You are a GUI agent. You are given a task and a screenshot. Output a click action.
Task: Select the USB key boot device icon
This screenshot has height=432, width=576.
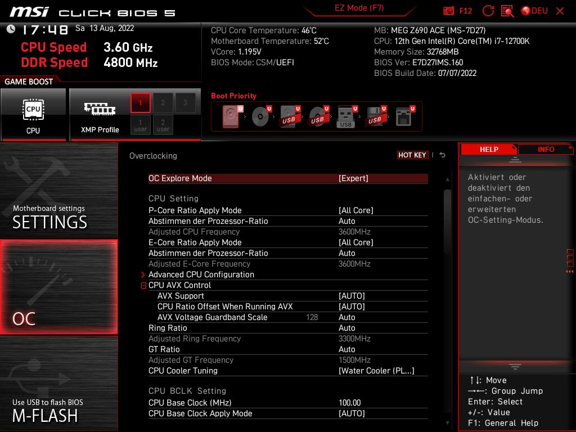pyautogui.click(x=346, y=116)
